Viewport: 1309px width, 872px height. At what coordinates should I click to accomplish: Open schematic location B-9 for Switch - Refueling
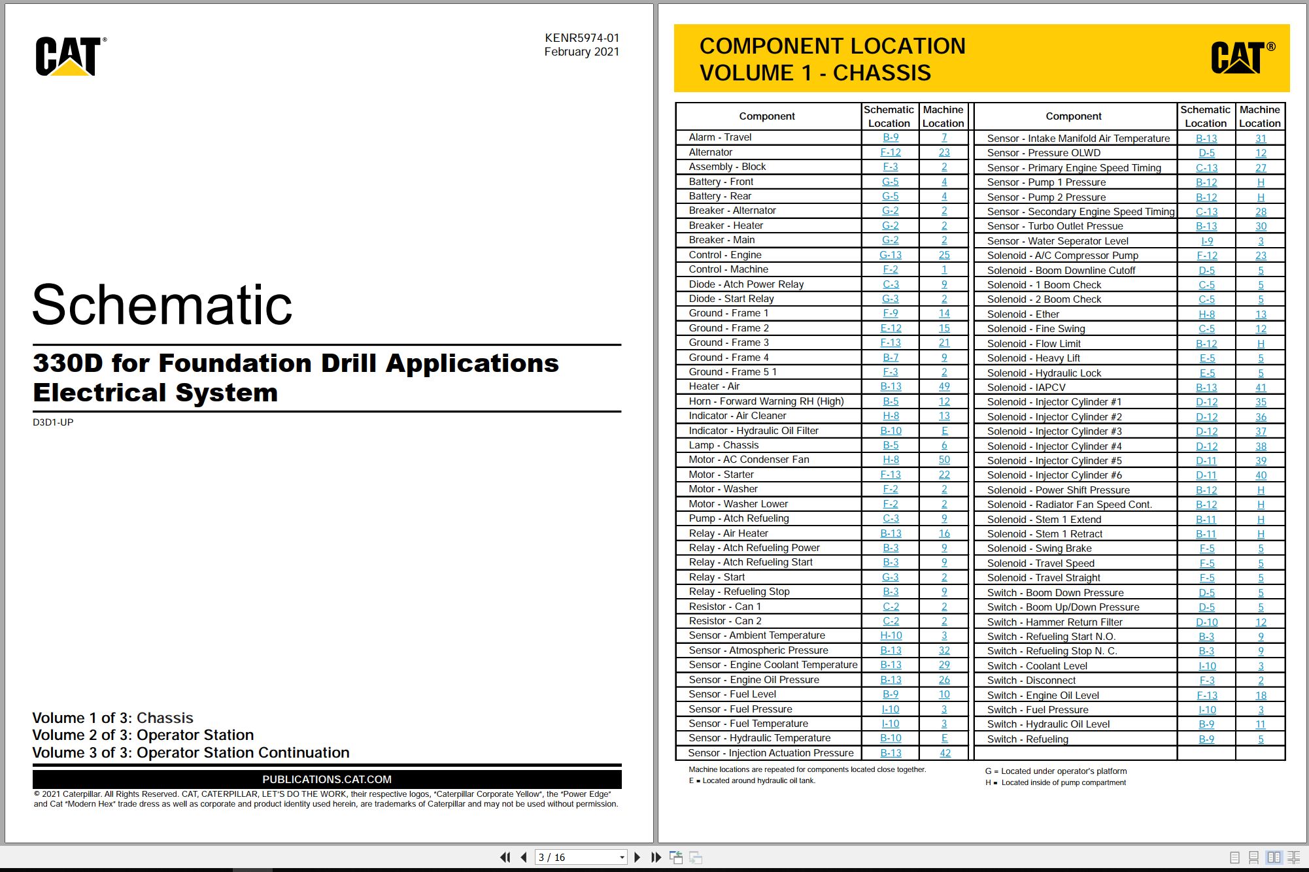[1206, 739]
